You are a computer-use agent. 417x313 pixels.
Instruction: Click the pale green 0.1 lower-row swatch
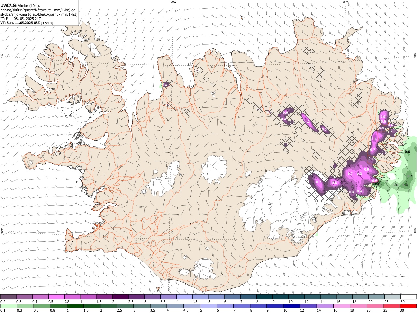[8, 306]
